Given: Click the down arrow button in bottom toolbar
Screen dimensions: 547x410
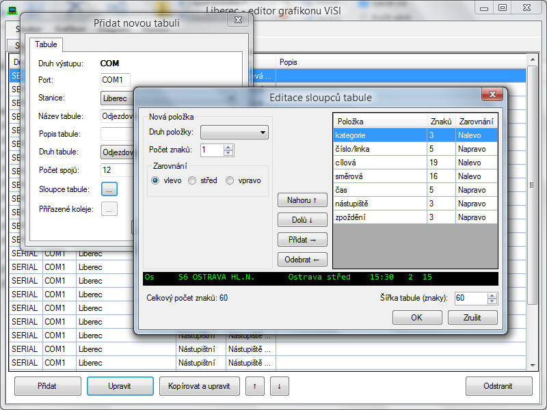Looking at the screenshot, I should tap(279, 386).
